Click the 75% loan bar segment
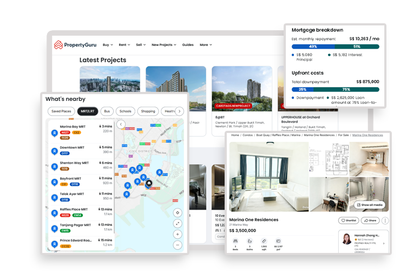 pyautogui.click(x=346, y=89)
